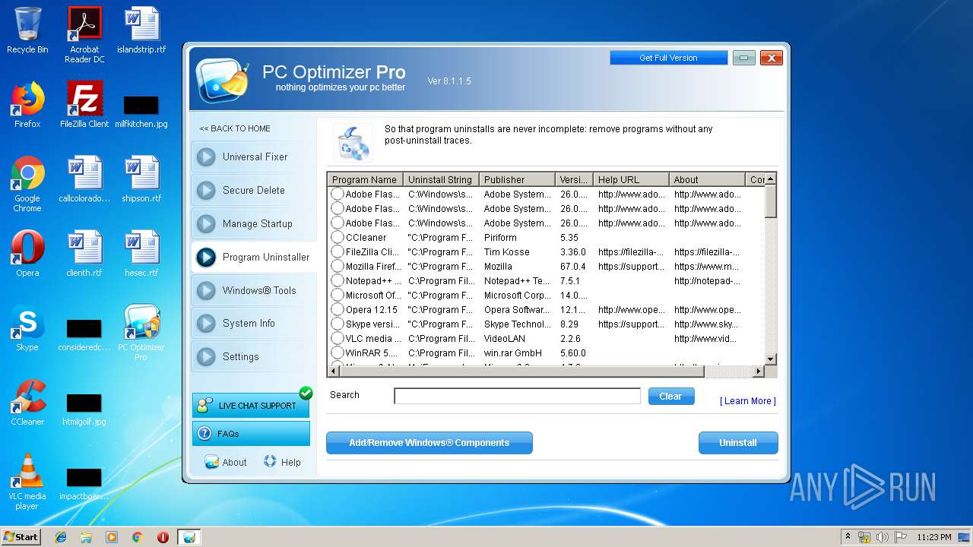Open the Start menu
Screen dimensions: 973x547
[x=21, y=536]
